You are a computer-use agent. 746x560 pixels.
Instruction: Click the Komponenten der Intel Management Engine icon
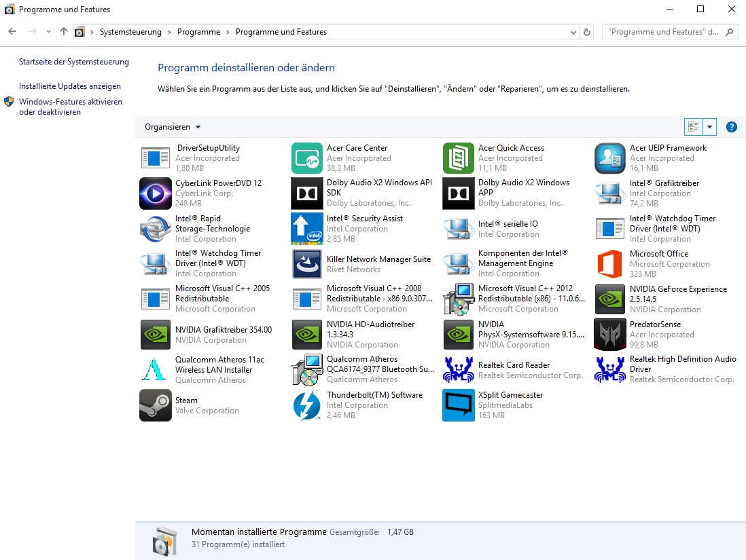pos(458,264)
